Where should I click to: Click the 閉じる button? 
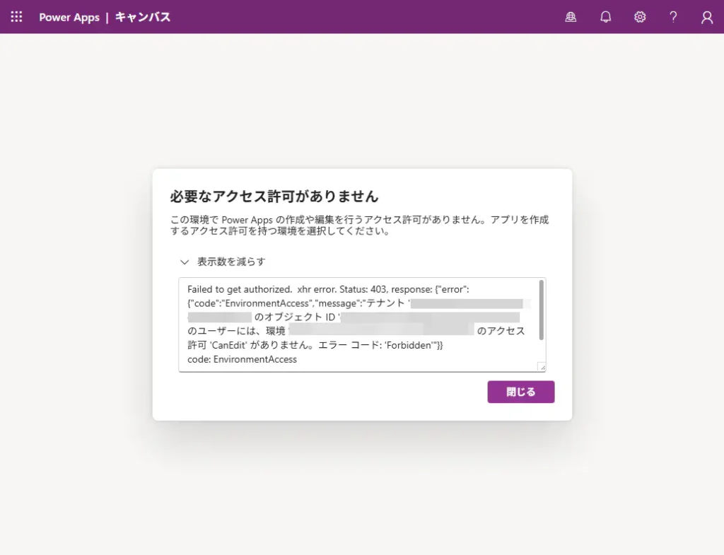(x=521, y=392)
